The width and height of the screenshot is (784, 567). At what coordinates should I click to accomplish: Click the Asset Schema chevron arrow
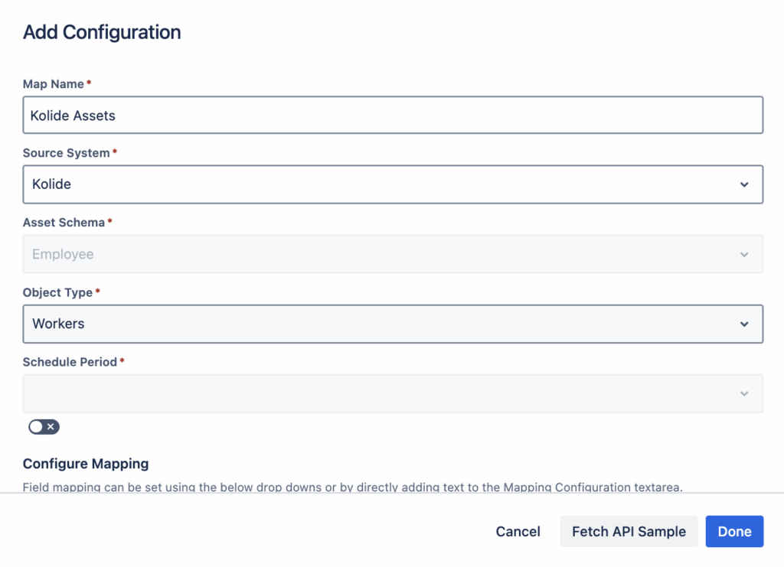744,254
